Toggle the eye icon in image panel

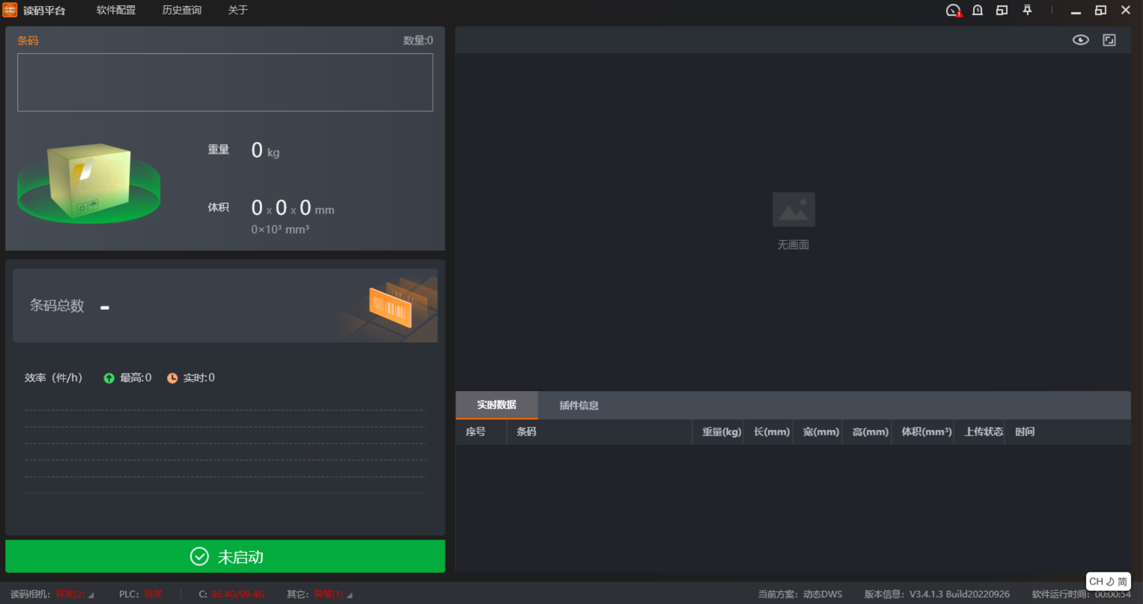click(x=1080, y=40)
